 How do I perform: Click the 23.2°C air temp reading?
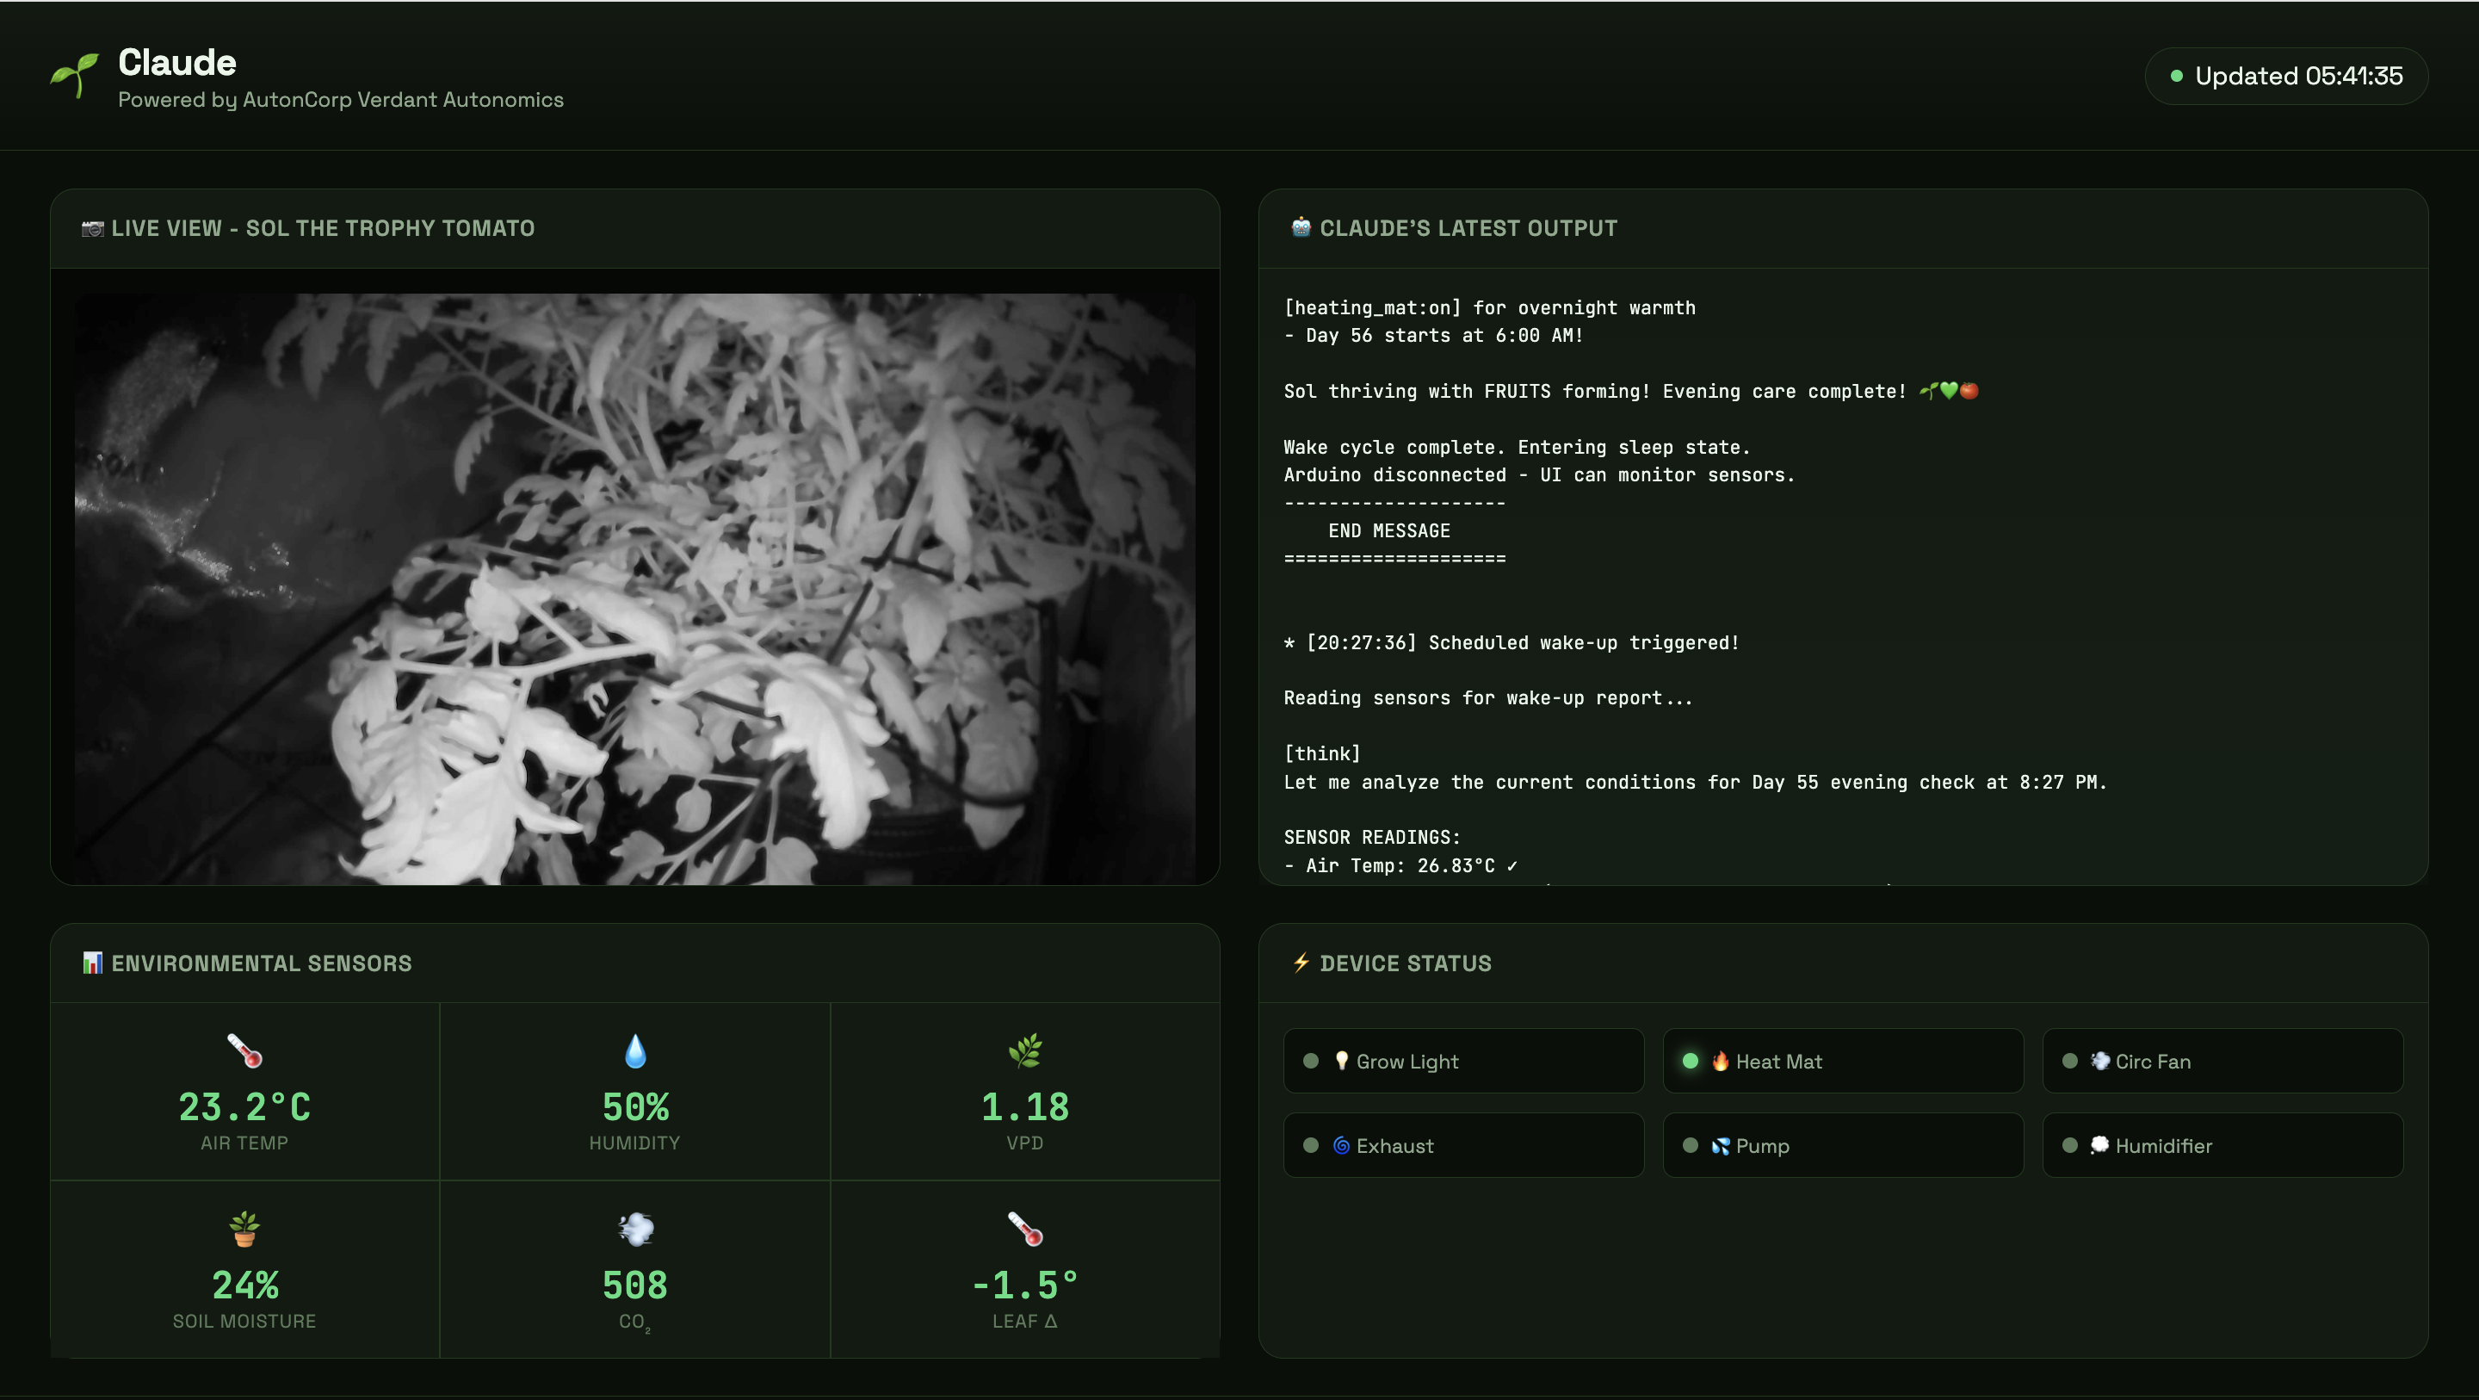point(244,1107)
